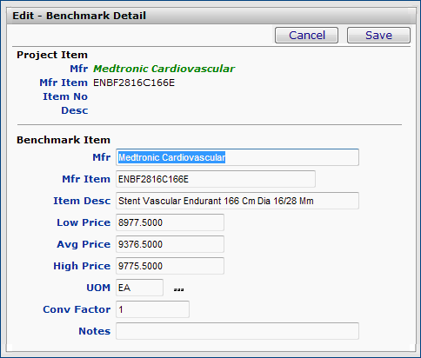Select the Mfr Item field ENBF2816C166E
The width and height of the screenshot is (421, 358).
coord(216,179)
